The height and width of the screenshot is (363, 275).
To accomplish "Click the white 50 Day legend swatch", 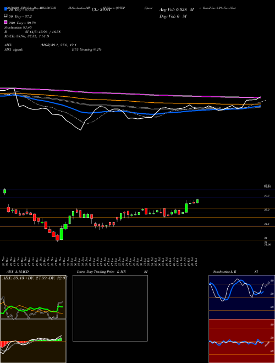I will point(6,15).
